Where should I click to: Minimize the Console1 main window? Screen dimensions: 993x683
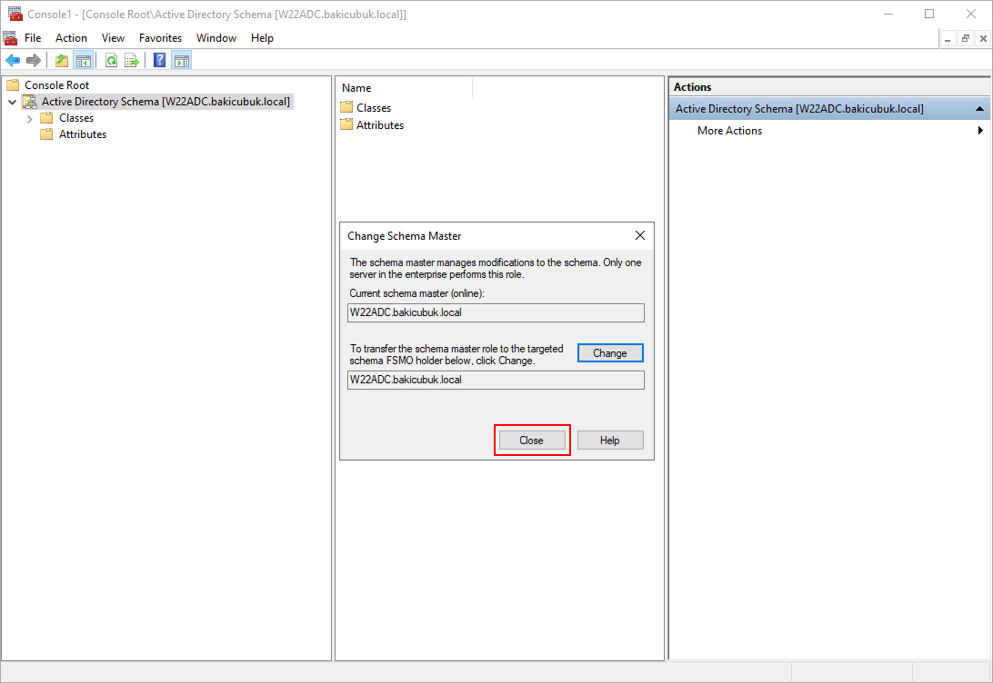point(888,14)
